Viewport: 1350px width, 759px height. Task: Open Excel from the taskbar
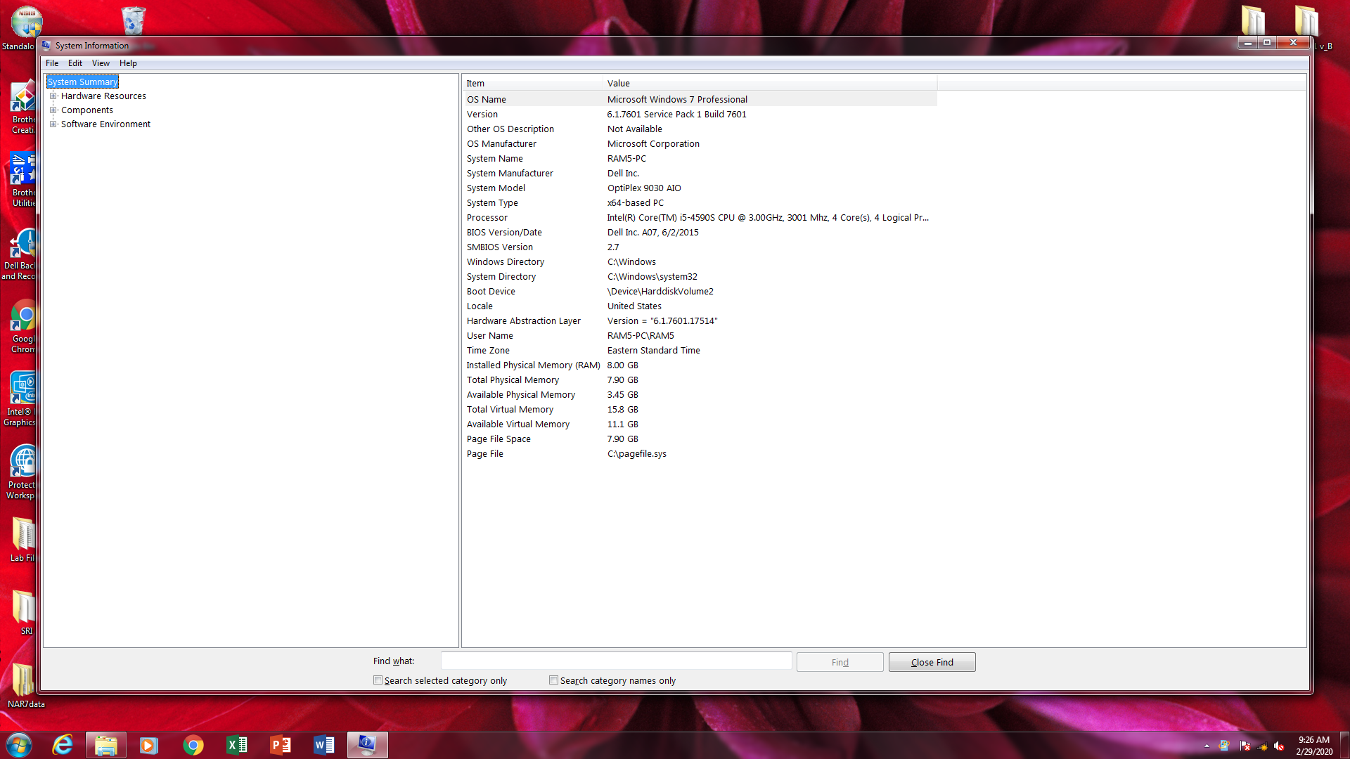click(237, 745)
